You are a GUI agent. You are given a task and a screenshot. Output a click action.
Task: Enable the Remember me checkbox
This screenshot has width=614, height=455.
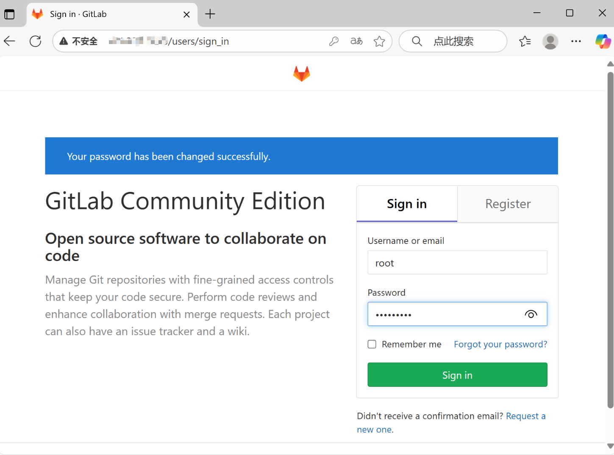coord(372,344)
